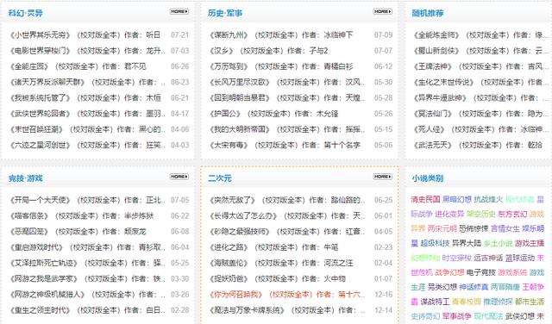The image size is (552, 324).
Task: Open the 历史·军事 category heading
Action: point(225,14)
